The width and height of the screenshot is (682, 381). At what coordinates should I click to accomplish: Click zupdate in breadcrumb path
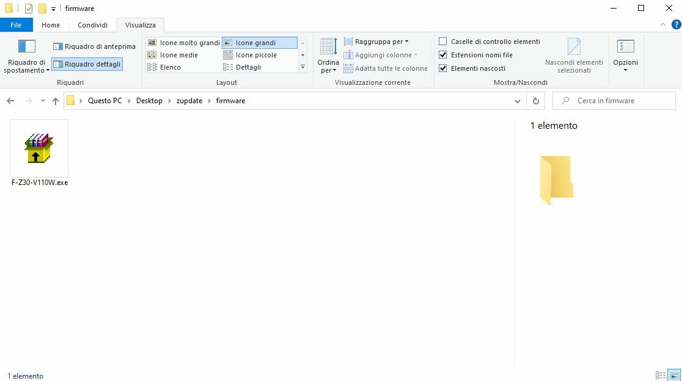click(x=189, y=101)
